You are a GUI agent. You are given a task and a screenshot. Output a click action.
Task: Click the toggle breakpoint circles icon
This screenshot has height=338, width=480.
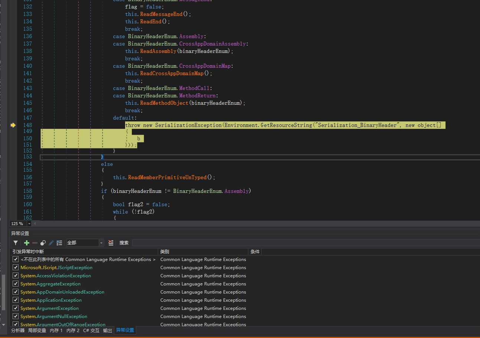[x=43, y=243]
